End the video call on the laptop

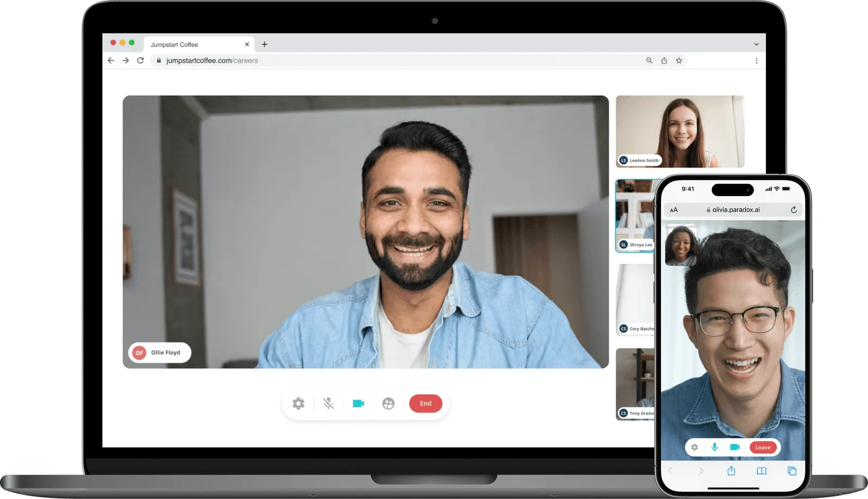[x=426, y=404]
